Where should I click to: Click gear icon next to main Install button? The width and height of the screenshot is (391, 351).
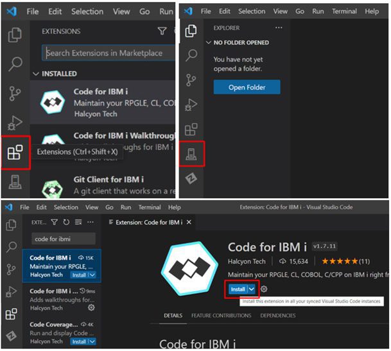pyautogui.click(x=264, y=289)
